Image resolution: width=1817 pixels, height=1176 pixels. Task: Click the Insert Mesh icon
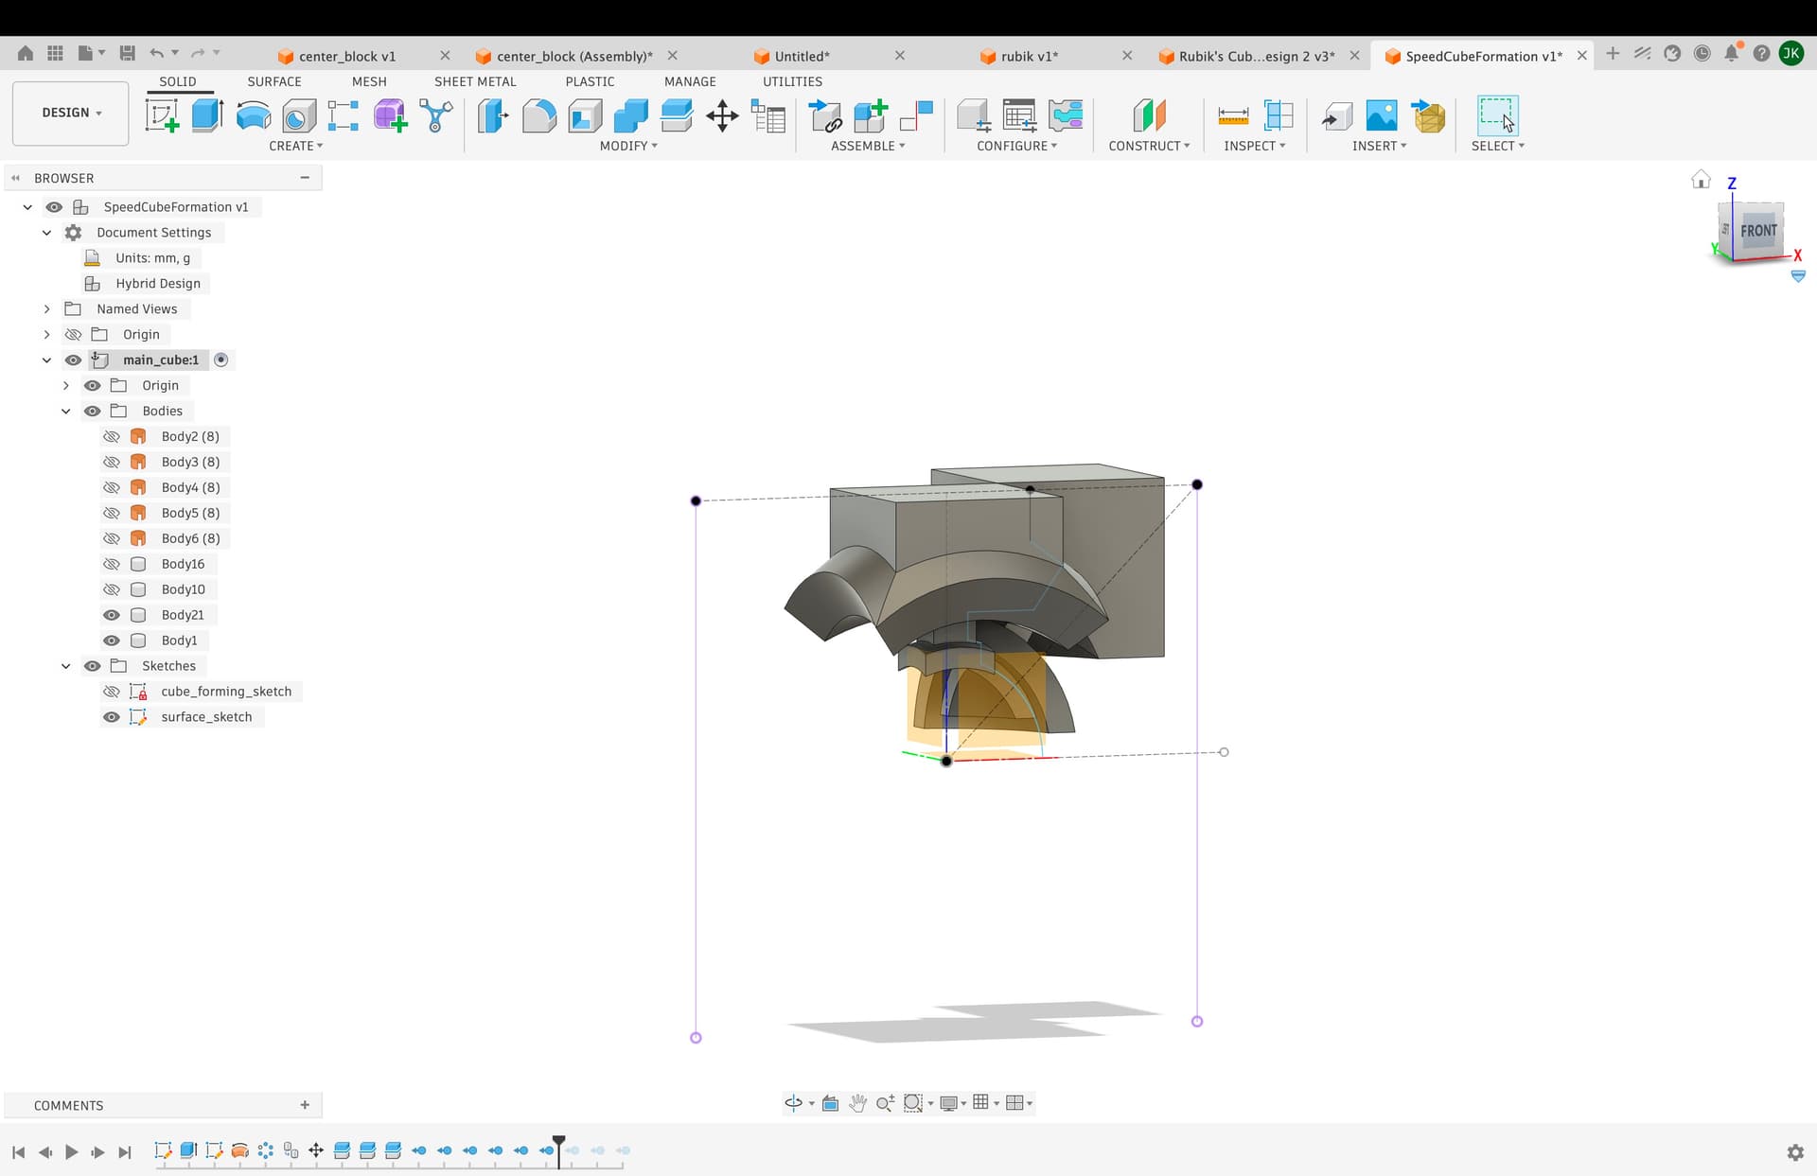point(1428,115)
